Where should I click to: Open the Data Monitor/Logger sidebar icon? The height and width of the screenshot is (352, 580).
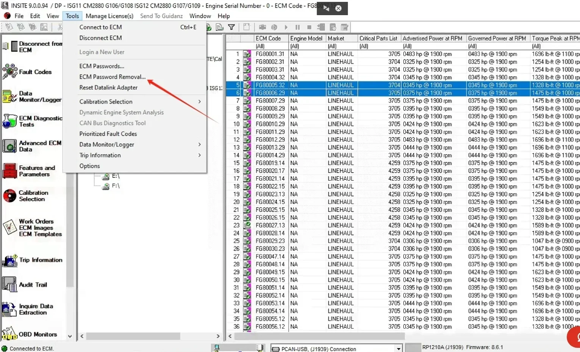pos(10,97)
